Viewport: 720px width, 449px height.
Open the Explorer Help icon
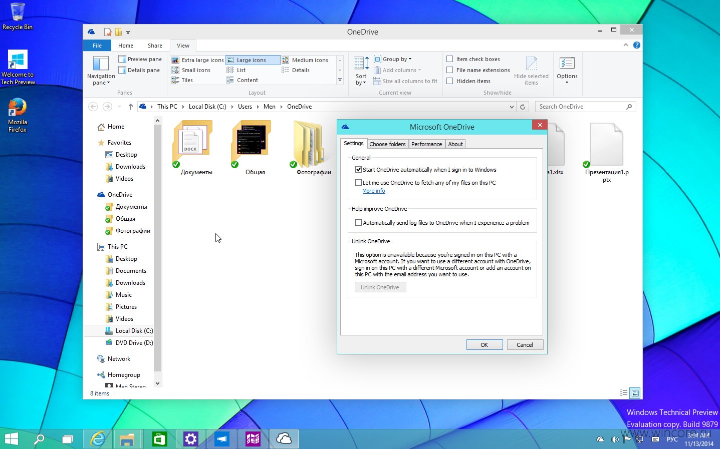pyautogui.click(x=636, y=45)
